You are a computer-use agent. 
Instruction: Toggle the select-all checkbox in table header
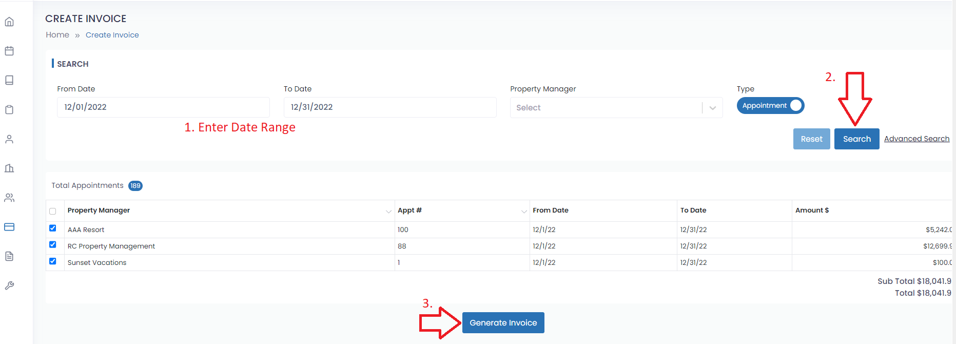(52, 211)
